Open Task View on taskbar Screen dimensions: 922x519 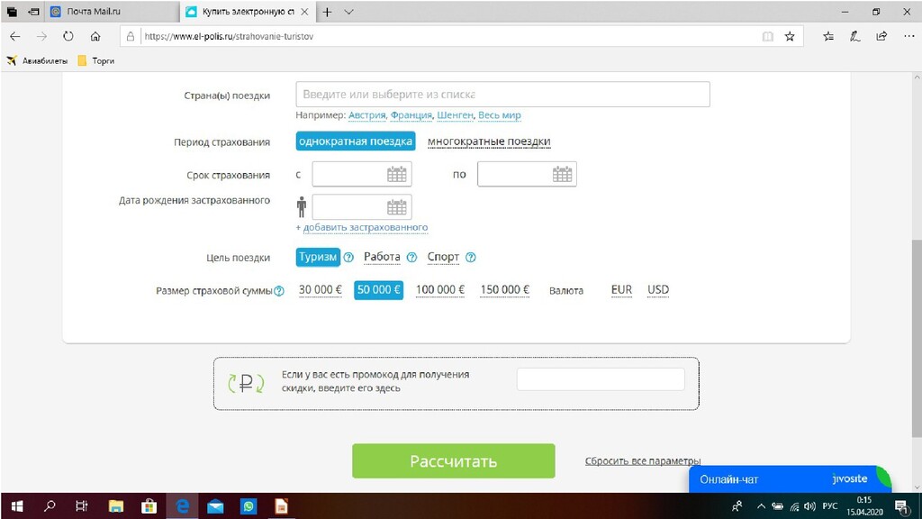click(82, 506)
